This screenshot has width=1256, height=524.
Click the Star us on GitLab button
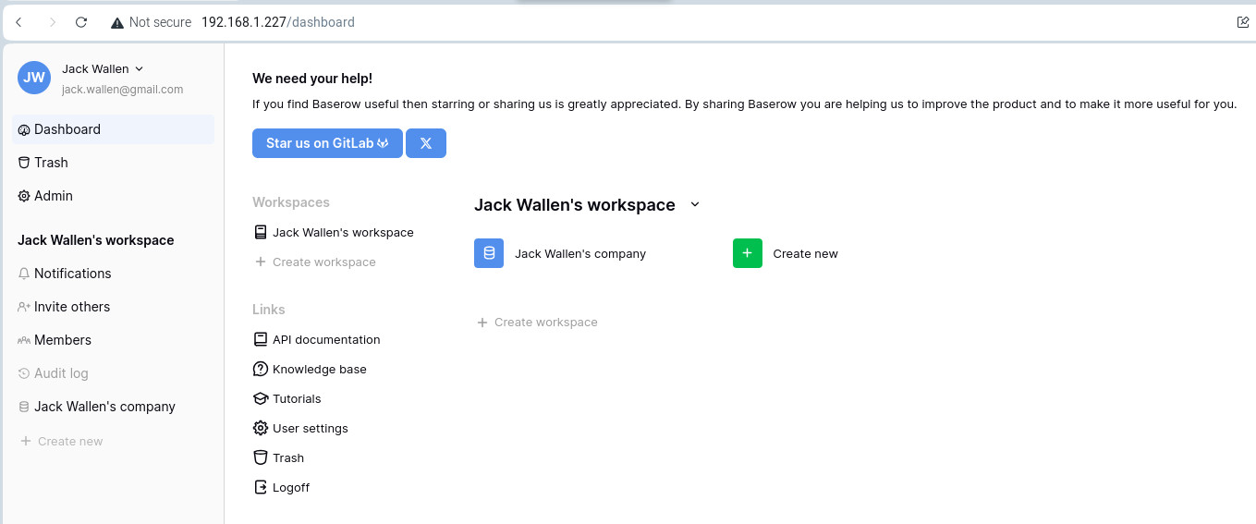327,143
